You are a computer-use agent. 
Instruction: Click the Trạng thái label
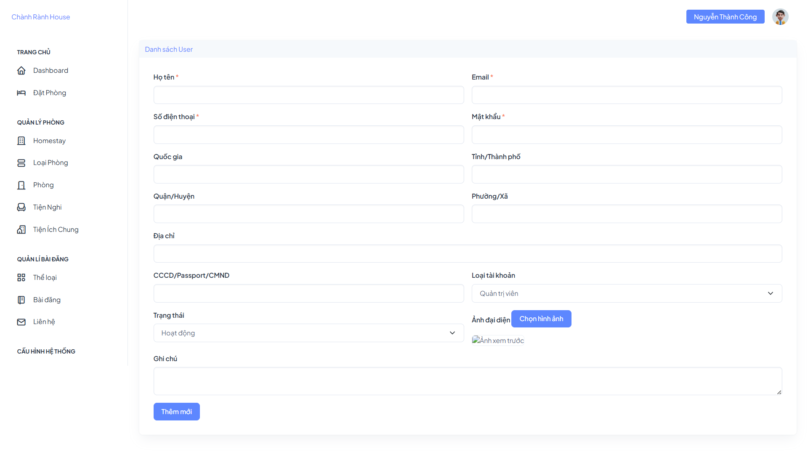click(x=169, y=315)
